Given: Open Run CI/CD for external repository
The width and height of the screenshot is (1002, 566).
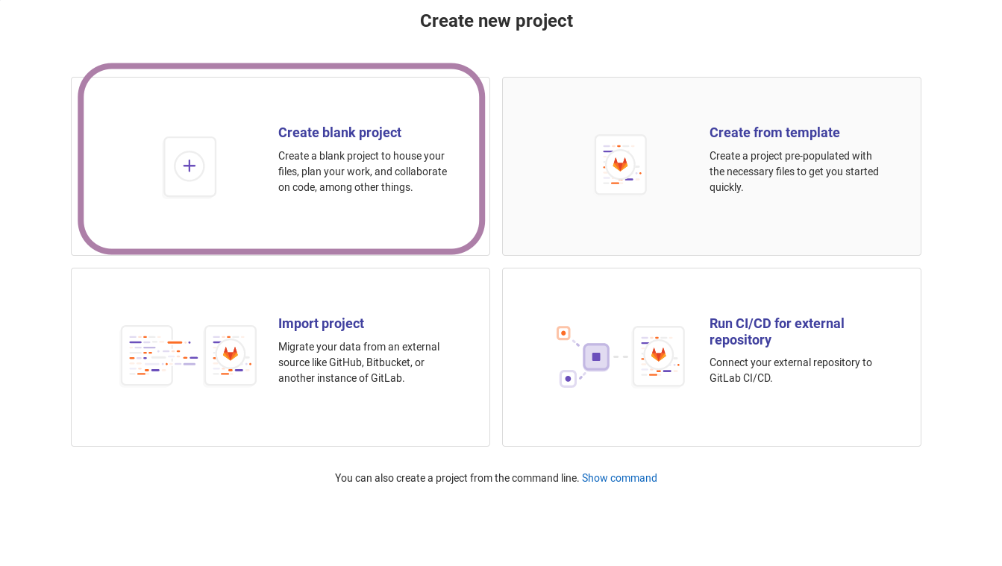Looking at the screenshot, I should (x=777, y=331).
